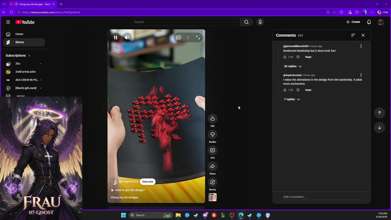The height and width of the screenshot is (220, 391).
Task: Expand the Subscriptions section
Action: (18, 56)
